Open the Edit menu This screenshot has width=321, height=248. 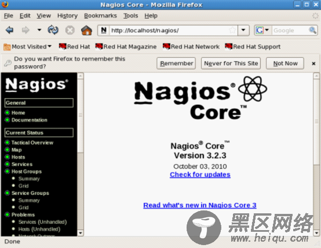point(25,16)
